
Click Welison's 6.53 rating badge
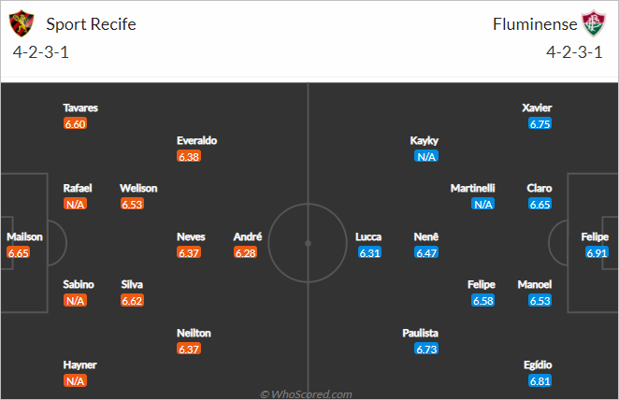click(x=132, y=205)
